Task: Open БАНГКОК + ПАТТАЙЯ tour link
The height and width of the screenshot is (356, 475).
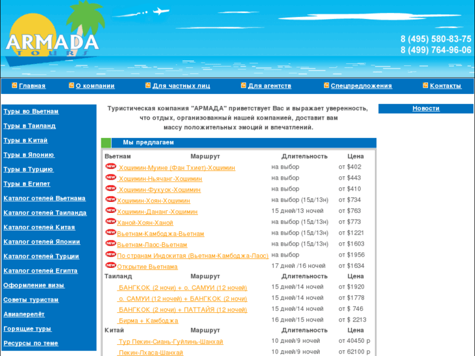Action: coord(182,310)
